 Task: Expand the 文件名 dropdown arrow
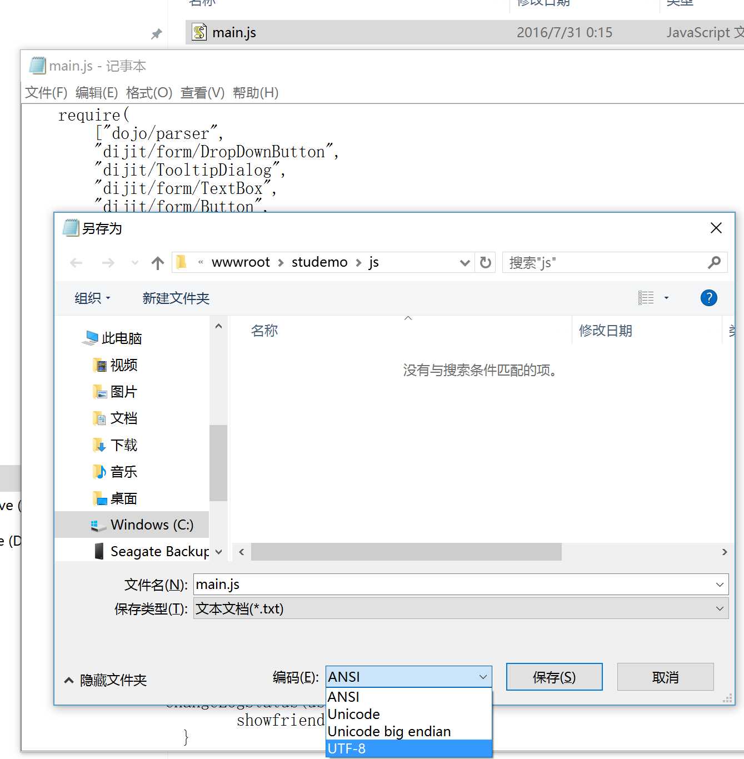(x=720, y=585)
